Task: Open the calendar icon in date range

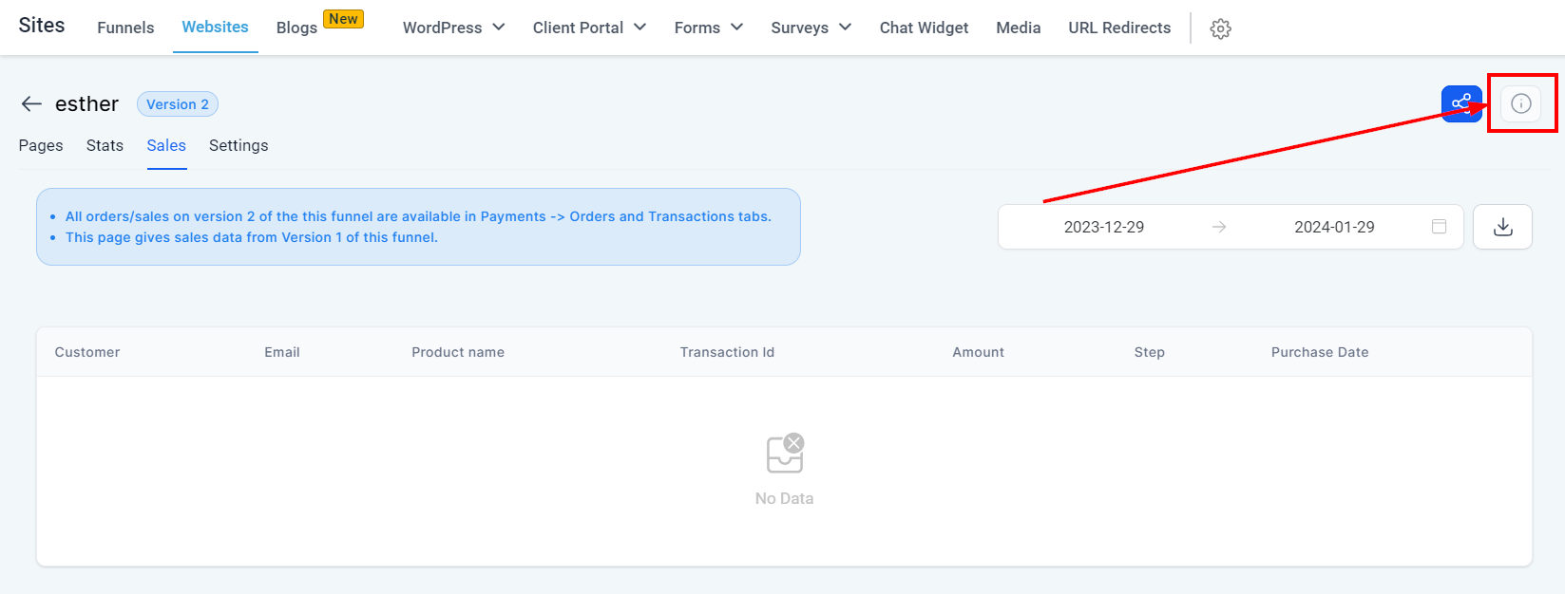Action: (1440, 227)
